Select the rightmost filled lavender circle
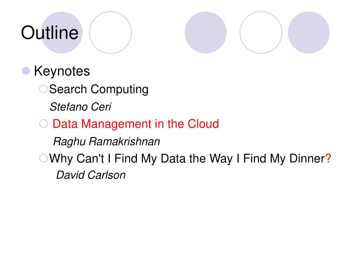Viewport: 347px width, 260px height. [x=308, y=32]
